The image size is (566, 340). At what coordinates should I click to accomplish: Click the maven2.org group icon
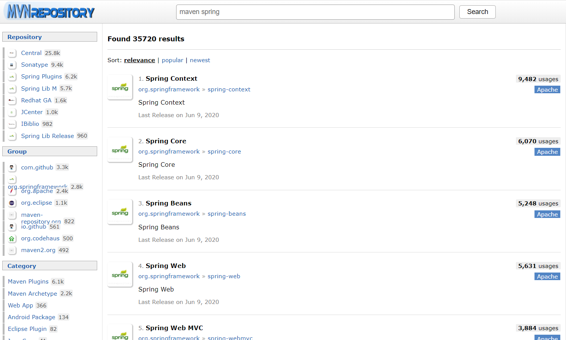click(x=12, y=250)
